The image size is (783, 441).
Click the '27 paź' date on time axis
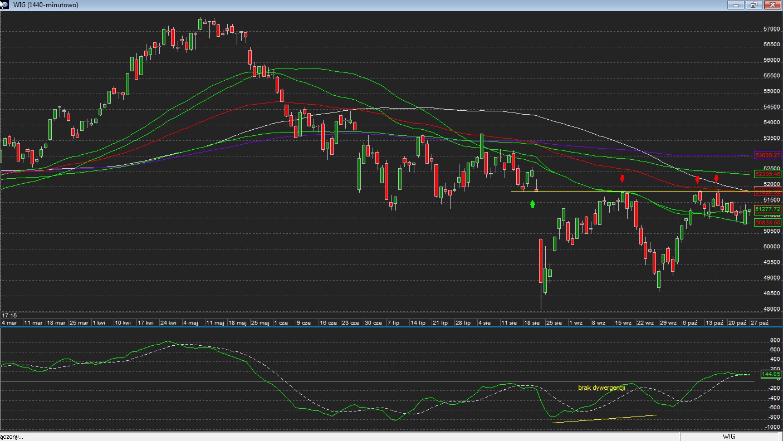pos(760,322)
